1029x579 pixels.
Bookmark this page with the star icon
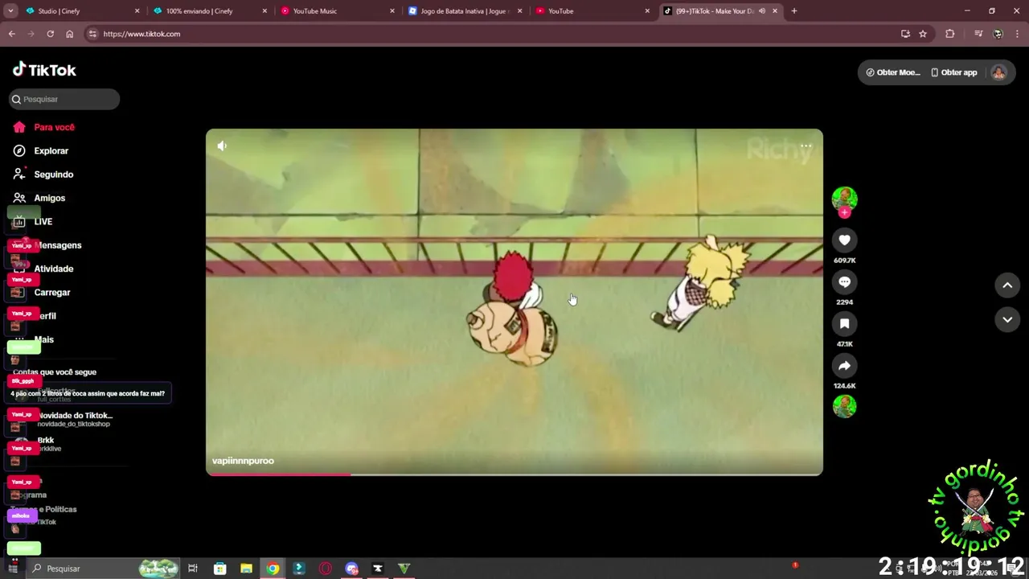click(923, 34)
